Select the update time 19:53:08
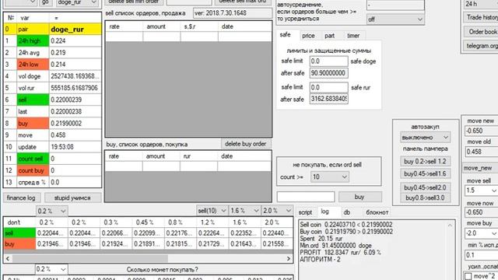498x280 pixels. [75, 147]
